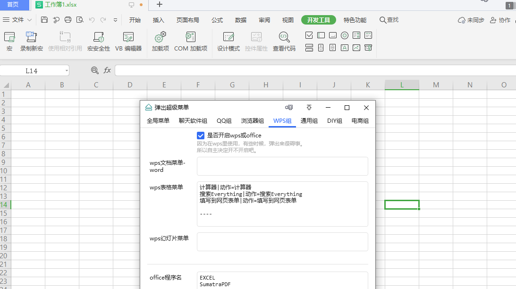Open 宏安全性 macro security settings
Screen dimensions: 516x289
coord(98,42)
